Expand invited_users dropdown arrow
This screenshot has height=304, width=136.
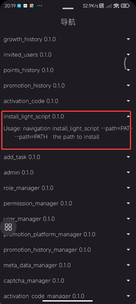(x=128, y=55)
